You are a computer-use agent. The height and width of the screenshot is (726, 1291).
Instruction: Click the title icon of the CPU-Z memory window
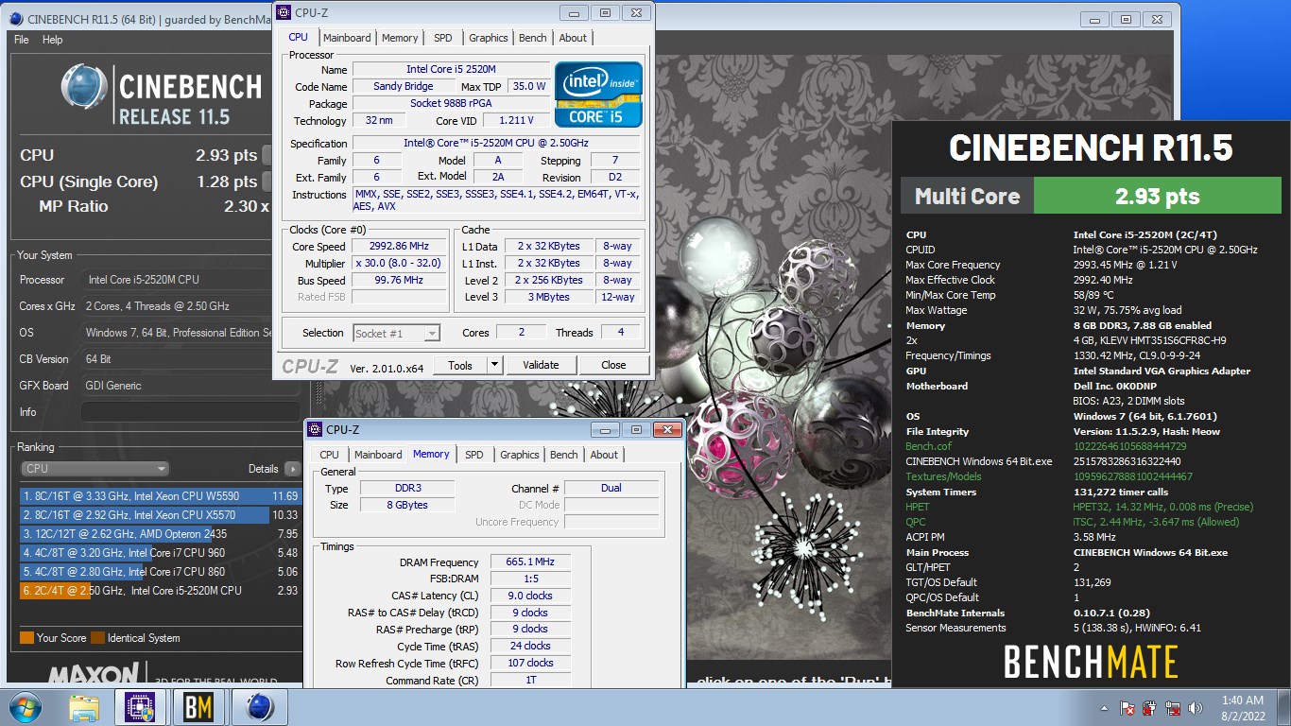[x=315, y=429]
